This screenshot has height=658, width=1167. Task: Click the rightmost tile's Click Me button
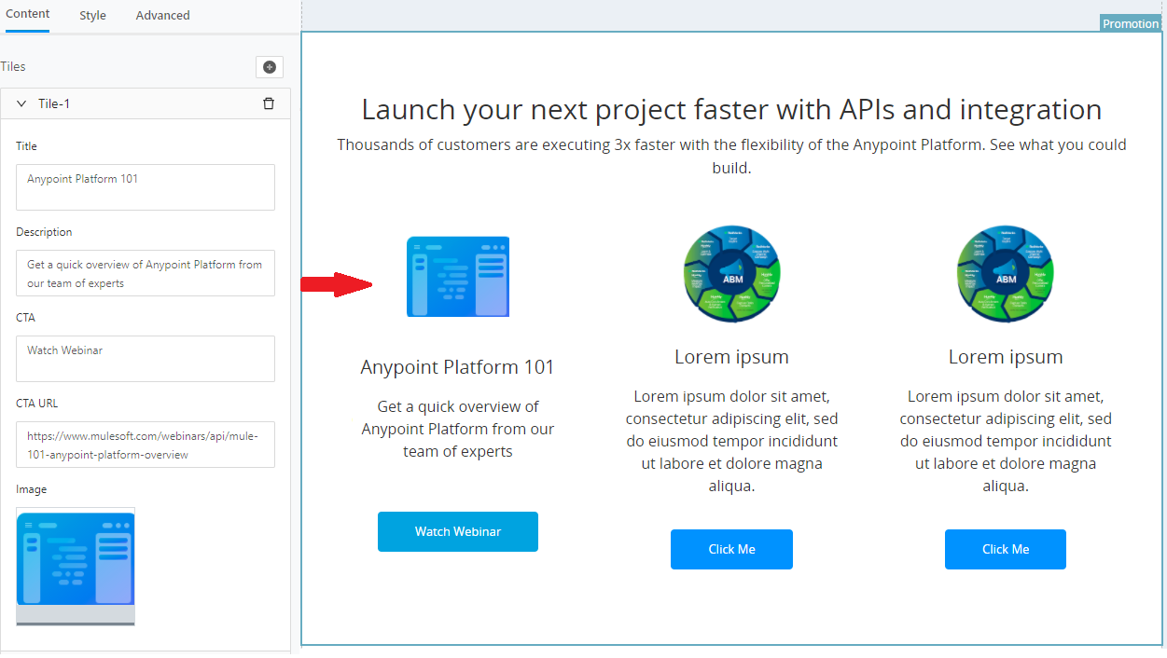point(1006,549)
